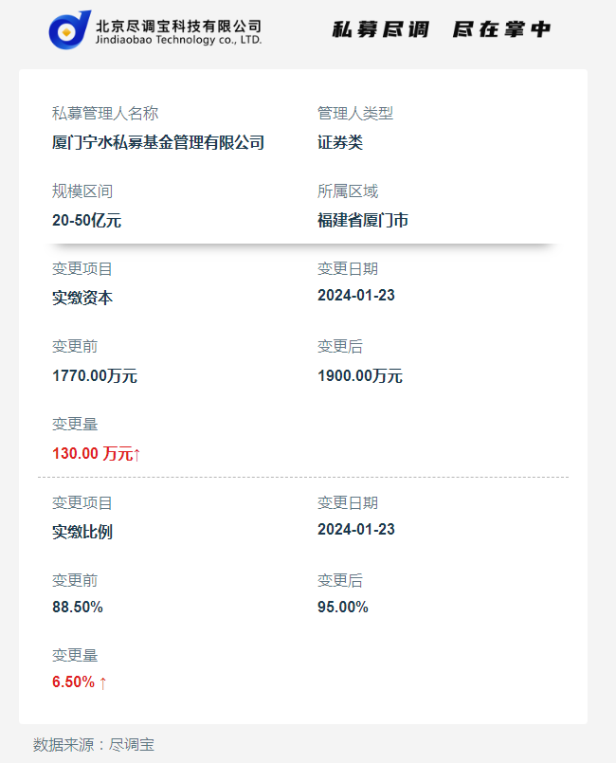Click the 1900.00万元 after-change value
The image size is (616, 763).
pyautogui.click(x=360, y=375)
